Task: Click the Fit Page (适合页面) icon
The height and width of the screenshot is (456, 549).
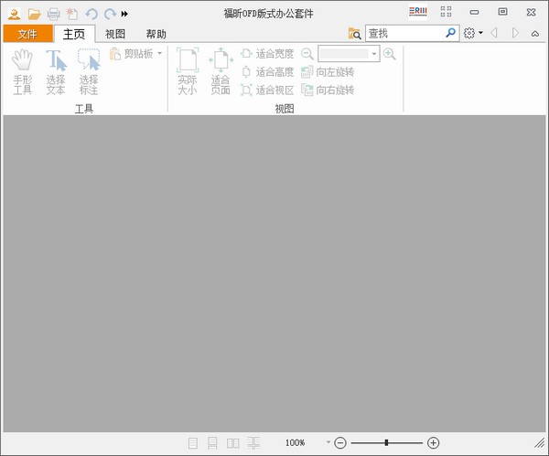Action: click(221, 71)
